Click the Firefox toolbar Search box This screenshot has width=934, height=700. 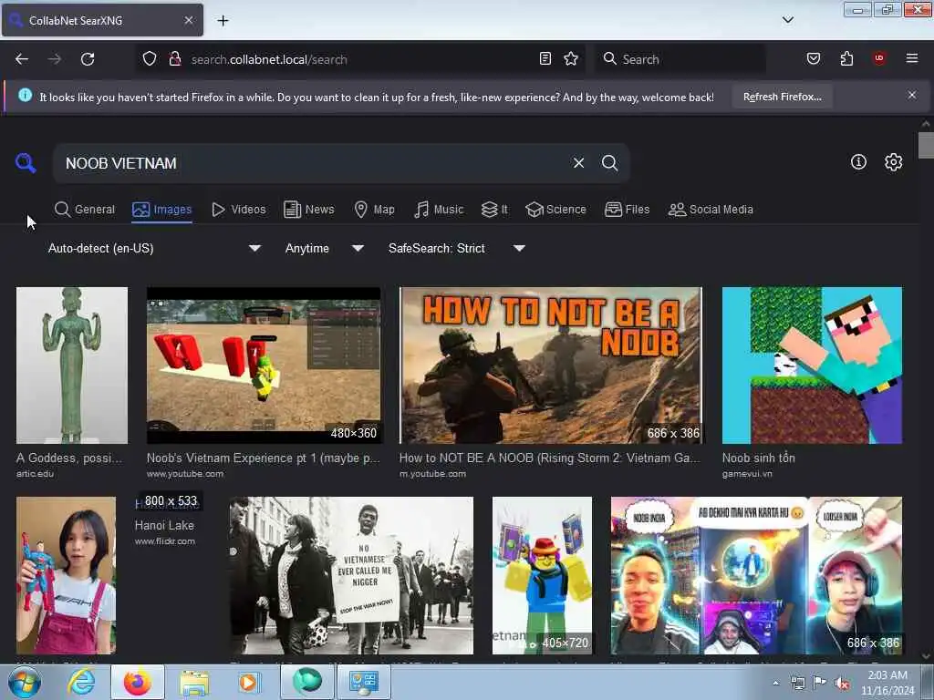coord(680,59)
